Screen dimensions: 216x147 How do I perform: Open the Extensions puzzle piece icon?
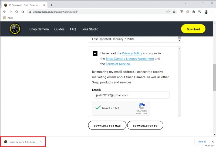point(194,12)
